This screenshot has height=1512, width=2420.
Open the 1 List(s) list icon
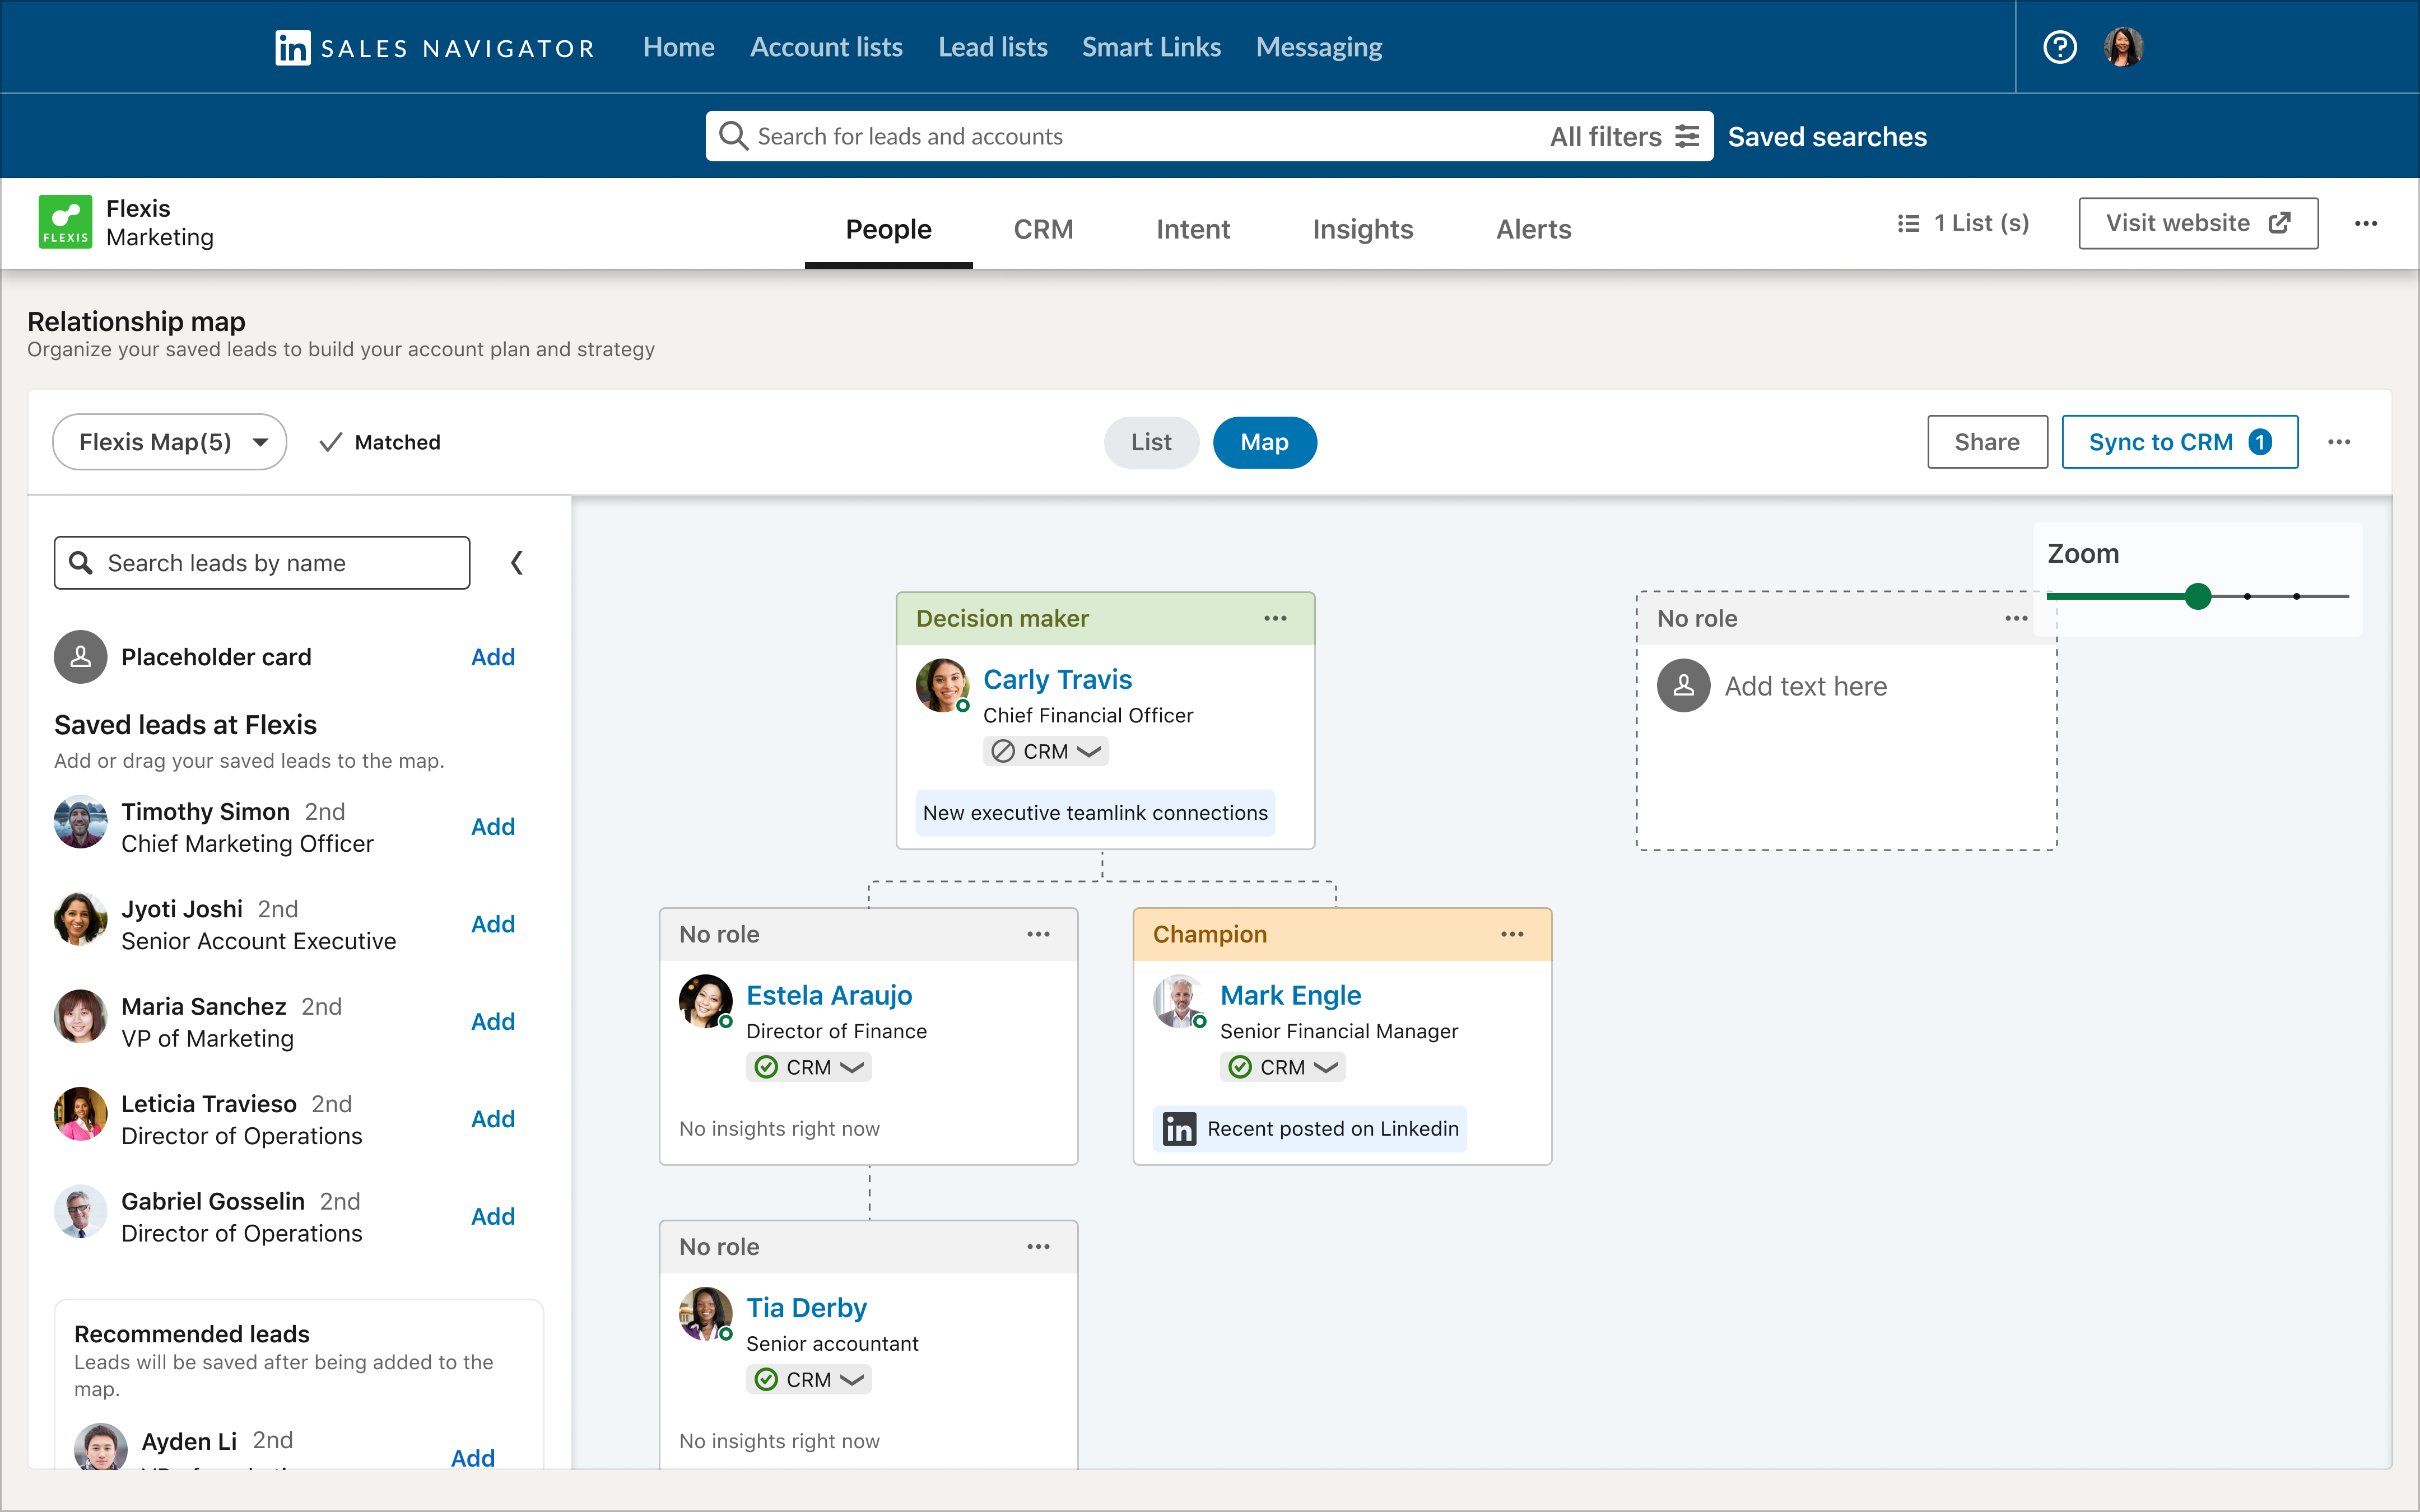(x=1908, y=223)
